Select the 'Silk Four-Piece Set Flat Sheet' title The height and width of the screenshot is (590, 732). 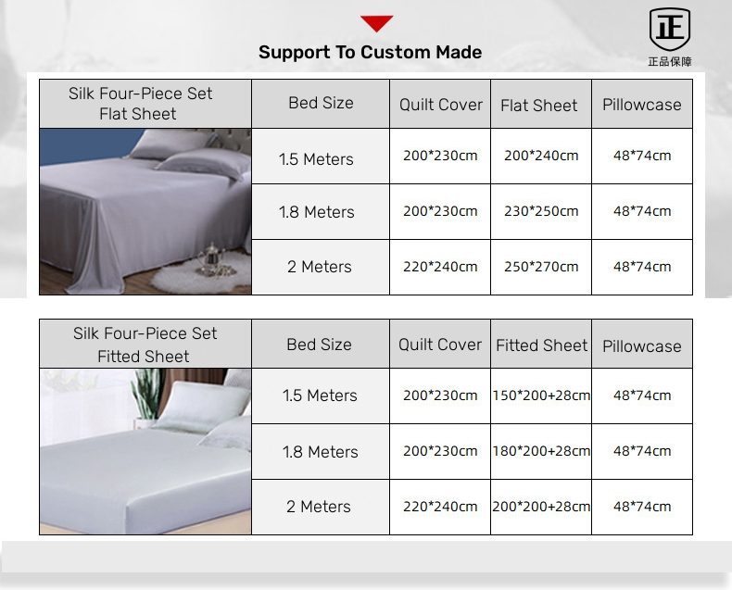(x=139, y=104)
